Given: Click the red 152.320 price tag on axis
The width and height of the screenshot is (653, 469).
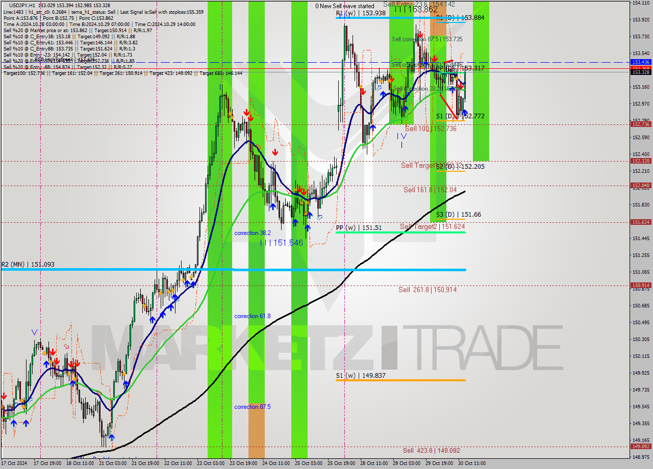Looking at the screenshot, I should 641,161.
